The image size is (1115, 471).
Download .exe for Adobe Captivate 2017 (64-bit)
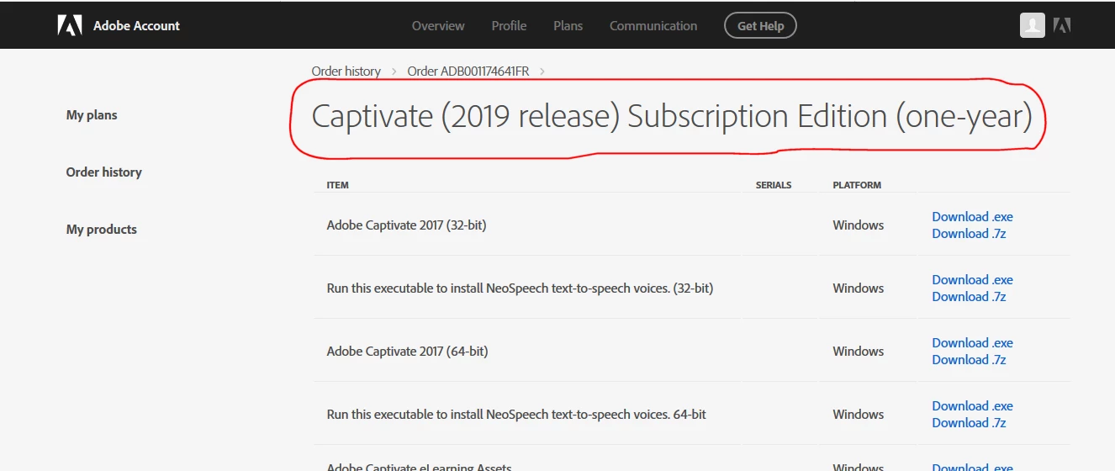[x=972, y=343]
